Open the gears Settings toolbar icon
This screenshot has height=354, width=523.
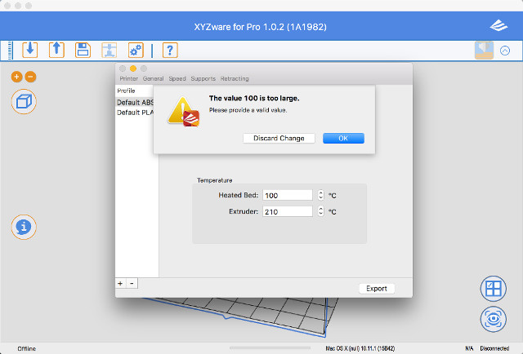(x=136, y=51)
